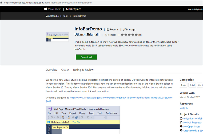Switch to the Overview tab
The height and width of the screenshot is (134, 203).
(x=51, y=70)
